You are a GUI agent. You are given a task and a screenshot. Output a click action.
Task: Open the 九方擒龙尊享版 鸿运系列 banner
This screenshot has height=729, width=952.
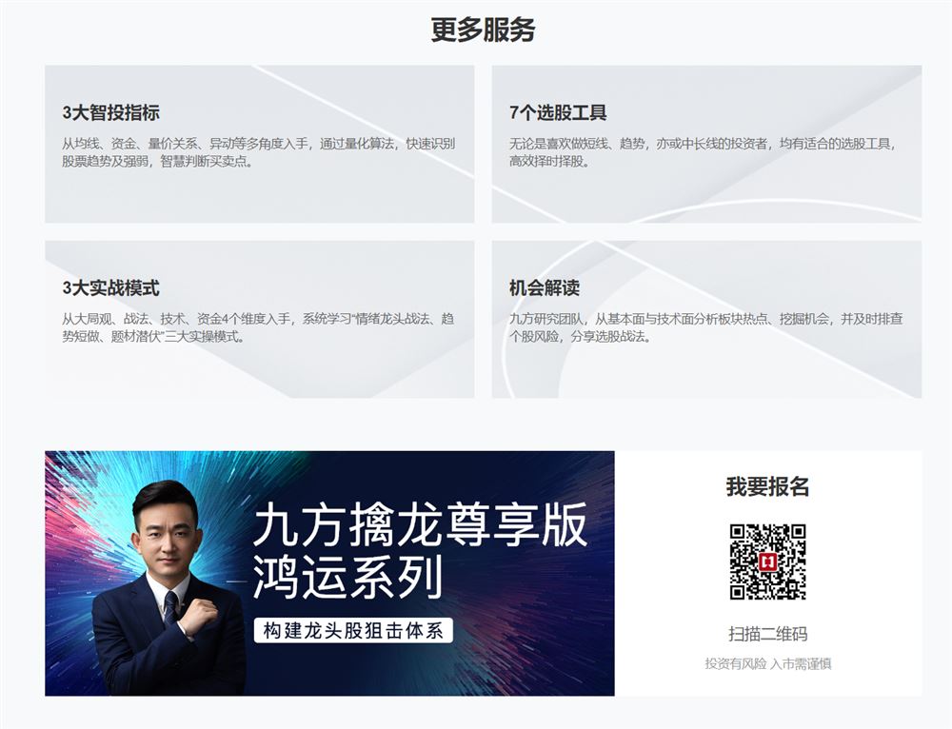pyautogui.click(x=329, y=573)
